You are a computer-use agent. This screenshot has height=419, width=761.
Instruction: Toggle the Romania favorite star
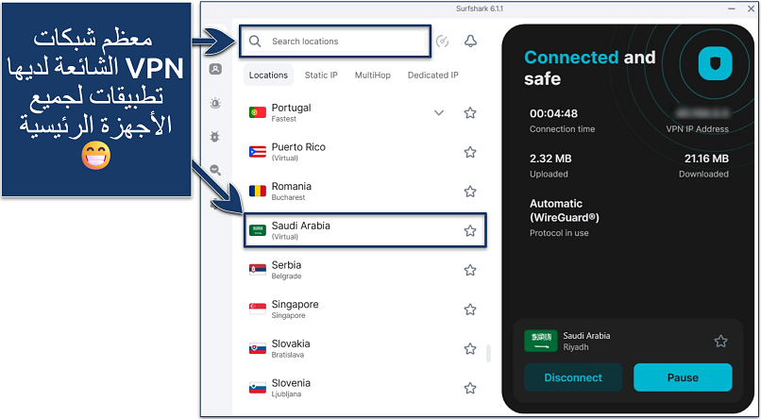click(x=470, y=192)
